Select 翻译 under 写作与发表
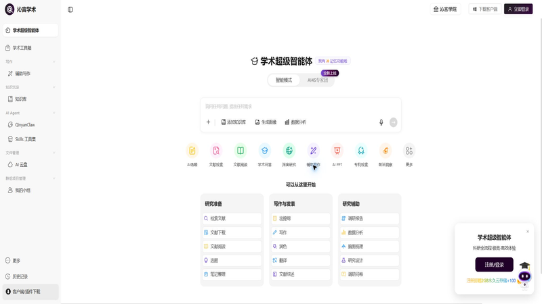This screenshot has width=542, height=304. [301, 261]
